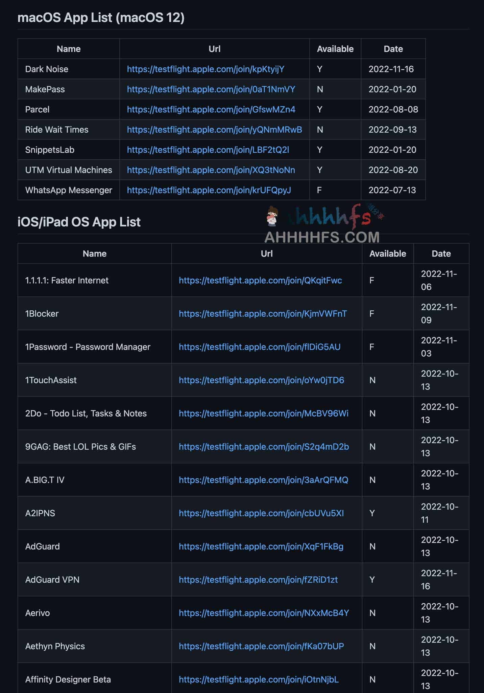Select '2Do - Todo List, Tasks & Notes'
484x693 pixels.
(x=86, y=413)
